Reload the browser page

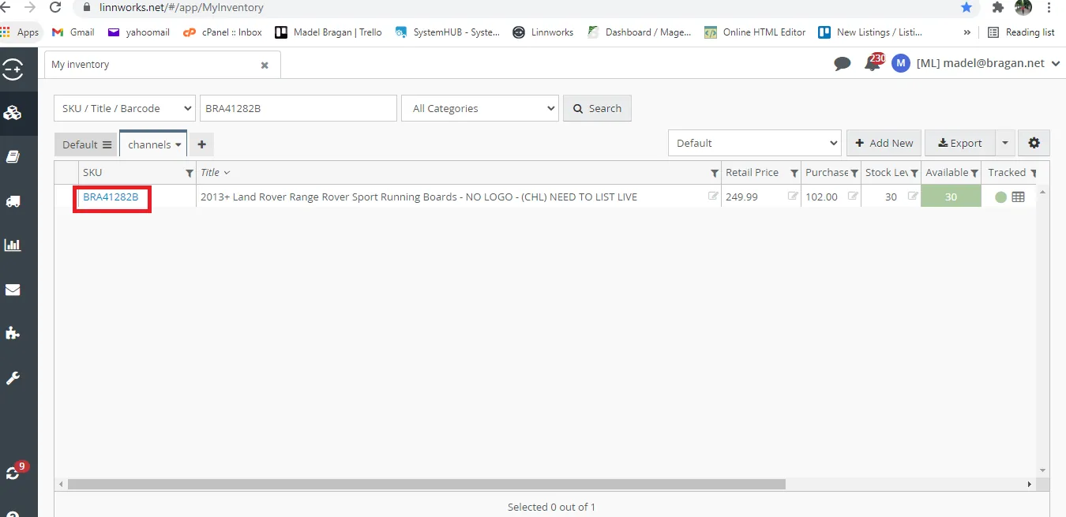click(x=55, y=7)
